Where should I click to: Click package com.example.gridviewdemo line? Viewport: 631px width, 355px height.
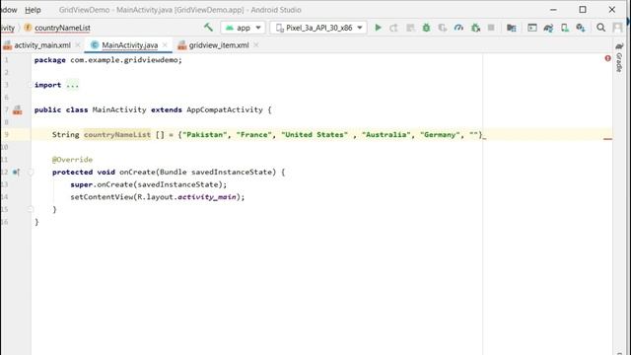[108, 60]
